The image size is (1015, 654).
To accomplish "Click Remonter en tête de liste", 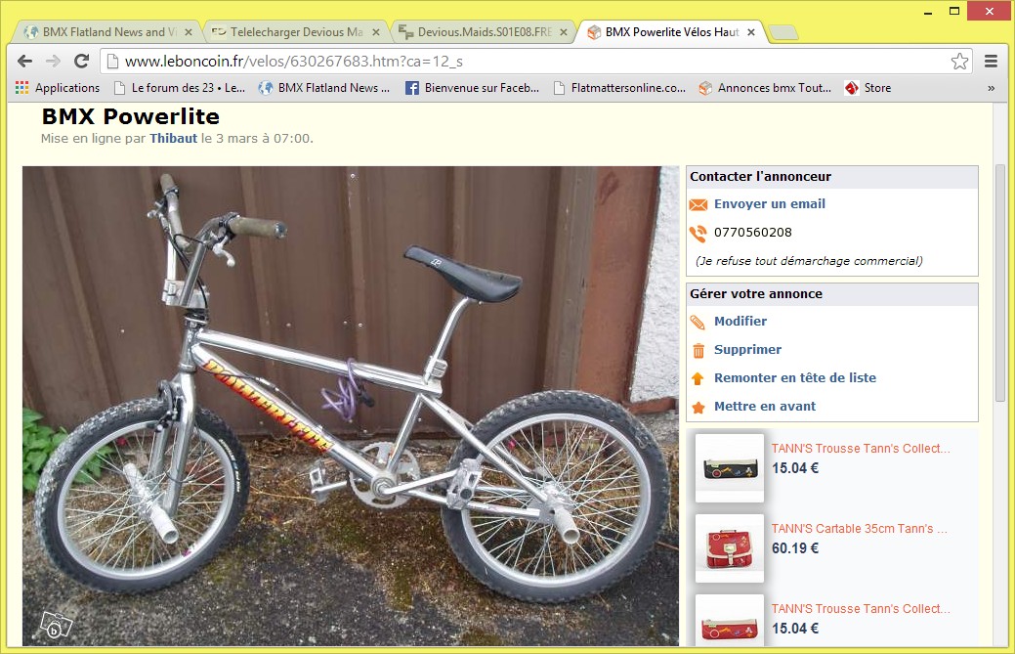I will 795,378.
